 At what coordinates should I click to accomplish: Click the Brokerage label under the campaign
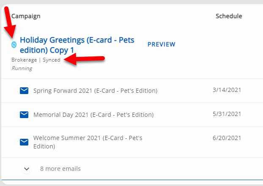pos(24,60)
